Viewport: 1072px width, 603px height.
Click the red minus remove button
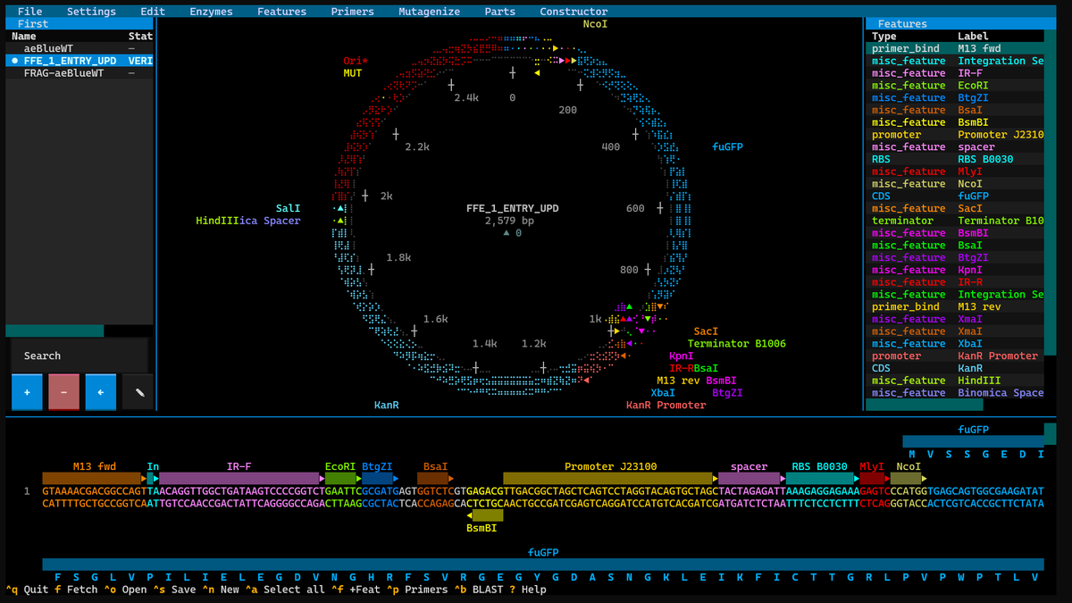tap(63, 392)
